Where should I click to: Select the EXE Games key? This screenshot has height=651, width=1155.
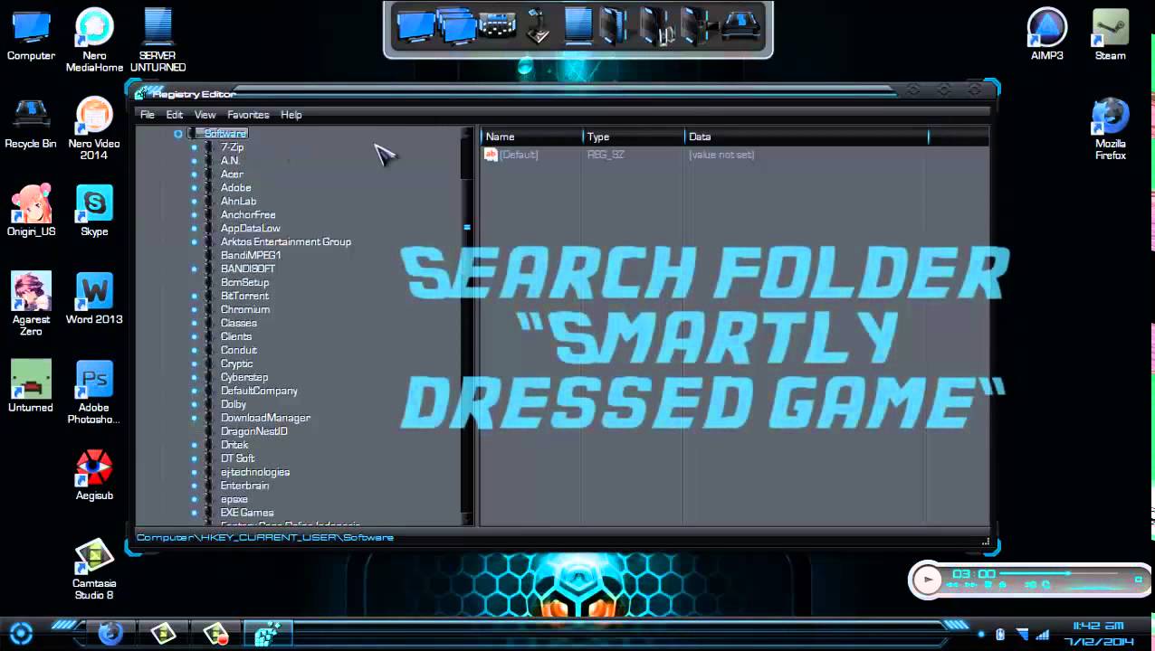coord(247,513)
